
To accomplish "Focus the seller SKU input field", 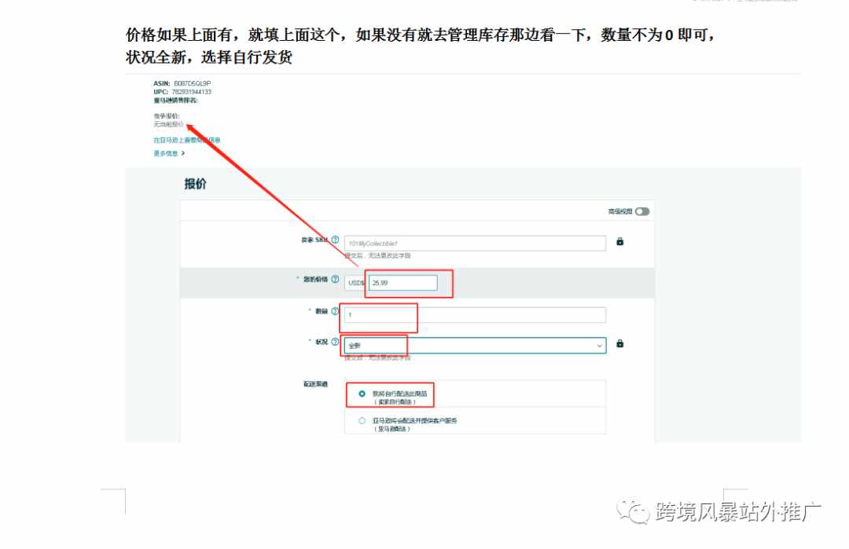I will [475, 243].
